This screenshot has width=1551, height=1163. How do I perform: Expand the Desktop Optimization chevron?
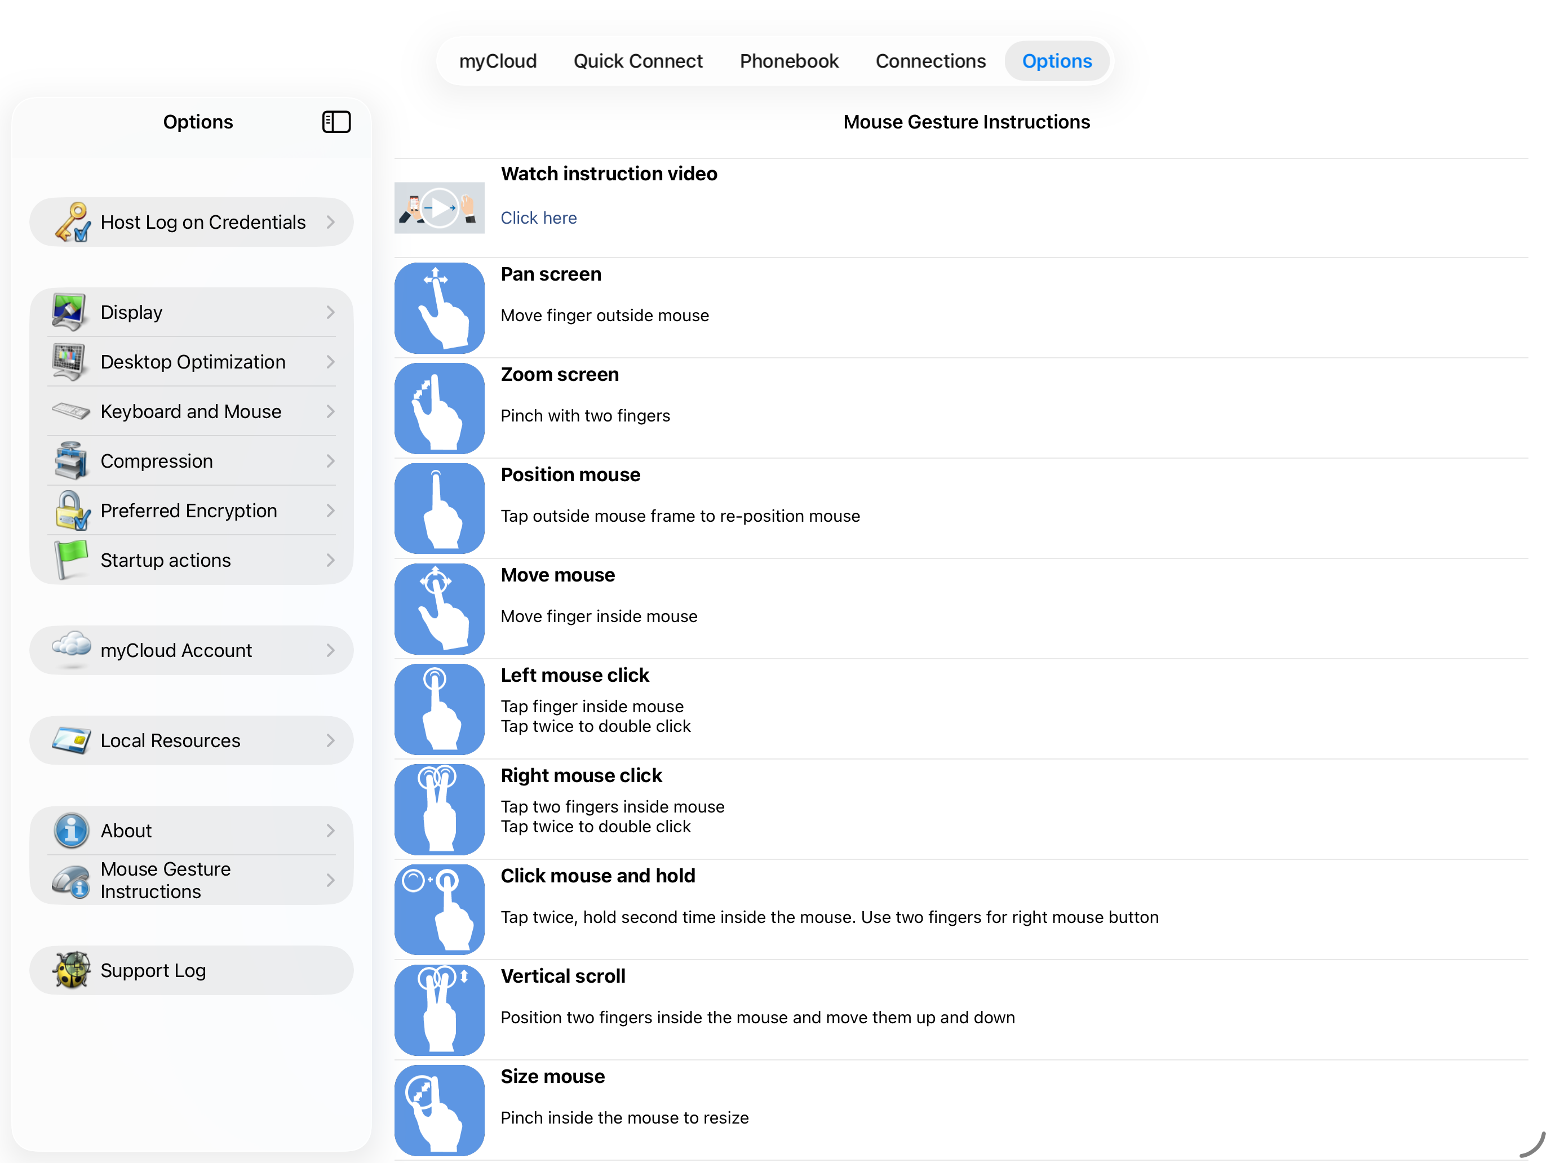[331, 362]
